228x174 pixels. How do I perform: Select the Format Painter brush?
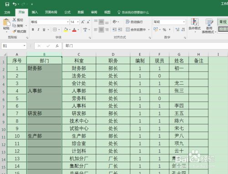pos(14,31)
